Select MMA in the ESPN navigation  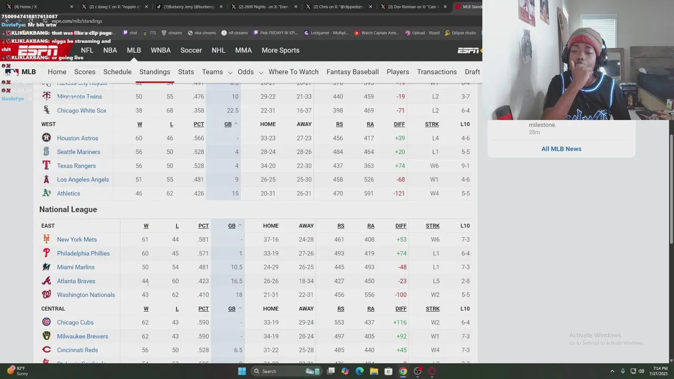click(243, 50)
